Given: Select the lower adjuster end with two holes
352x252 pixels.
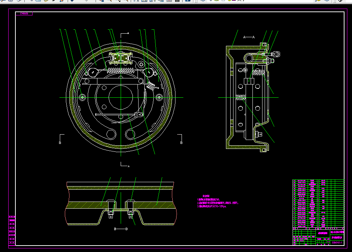Looking at the screenshot, I should (x=139, y=115).
